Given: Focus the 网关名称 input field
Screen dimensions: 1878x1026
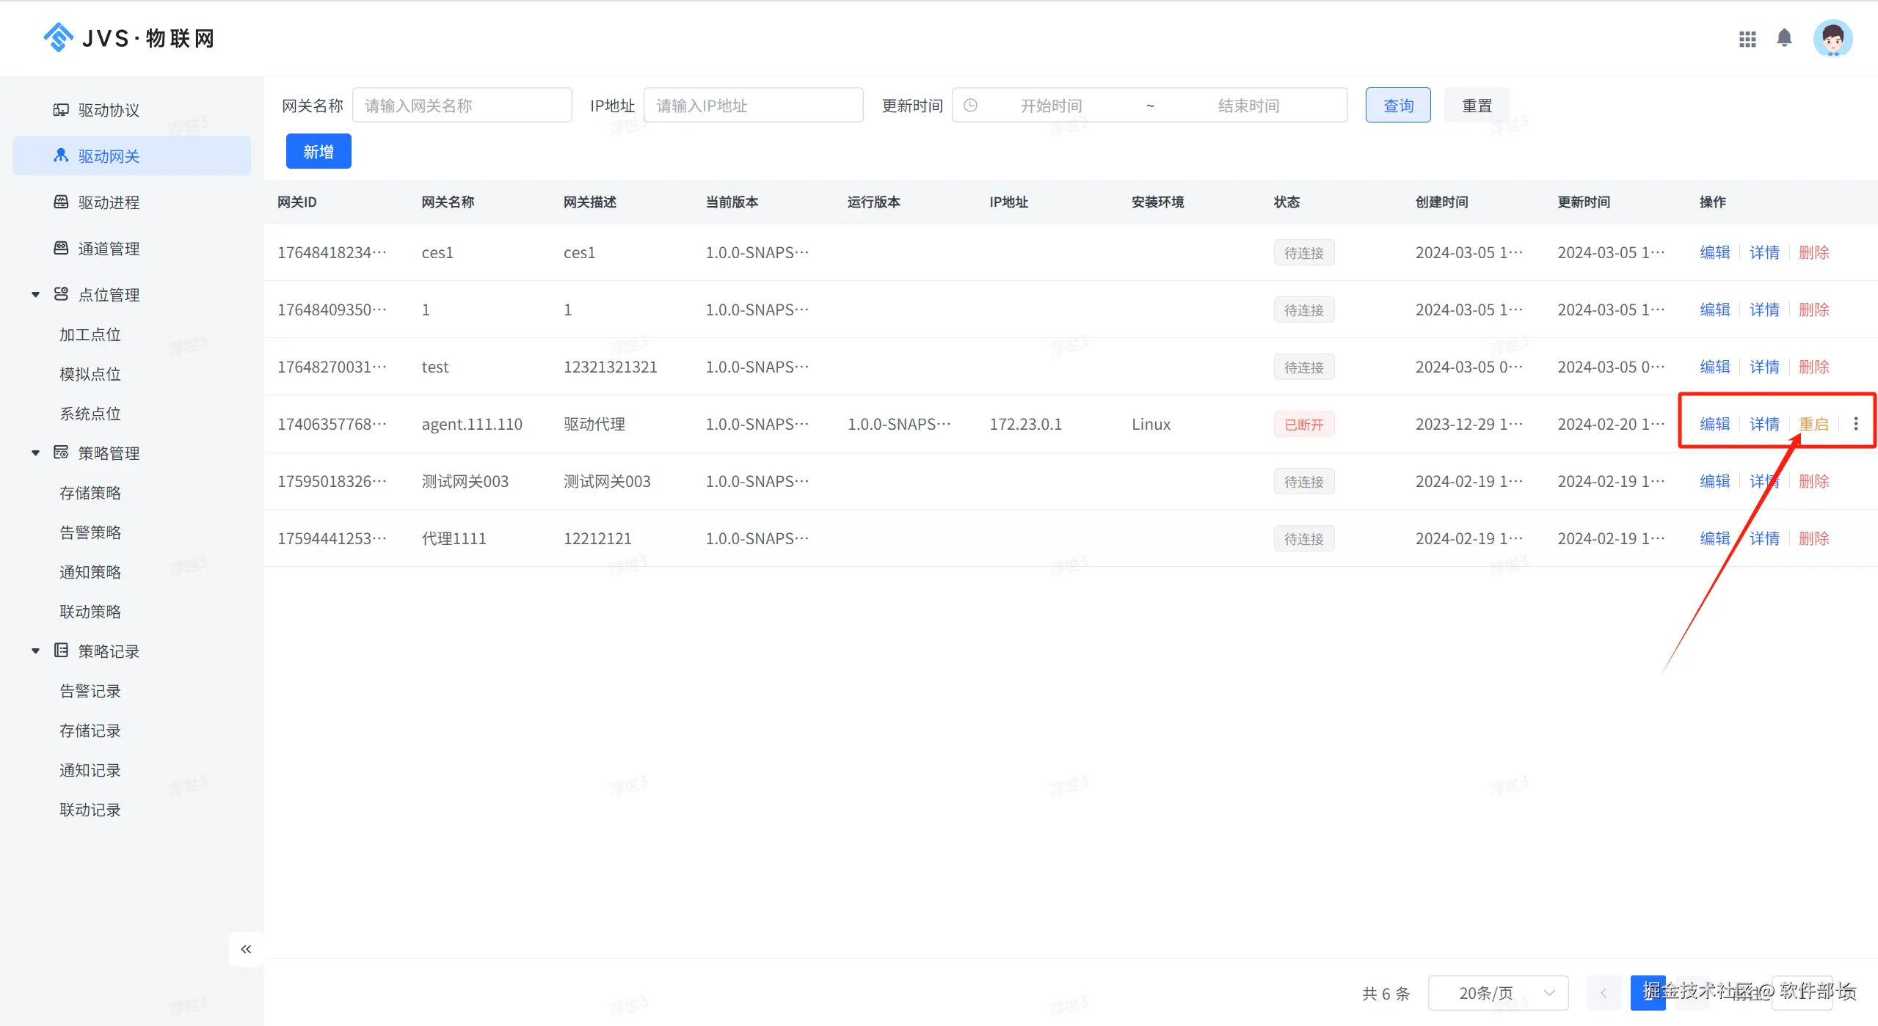Looking at the screenshot, I should [462, 106].
